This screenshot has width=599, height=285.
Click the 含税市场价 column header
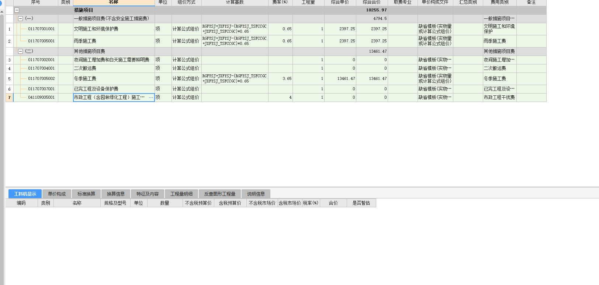point(290,203)
